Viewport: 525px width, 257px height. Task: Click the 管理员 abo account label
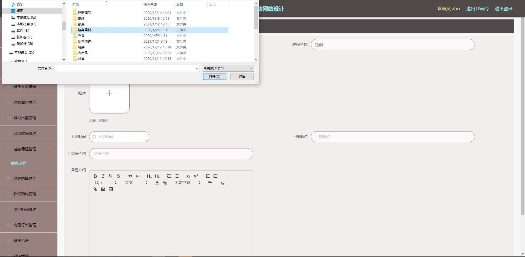[448, 9]
